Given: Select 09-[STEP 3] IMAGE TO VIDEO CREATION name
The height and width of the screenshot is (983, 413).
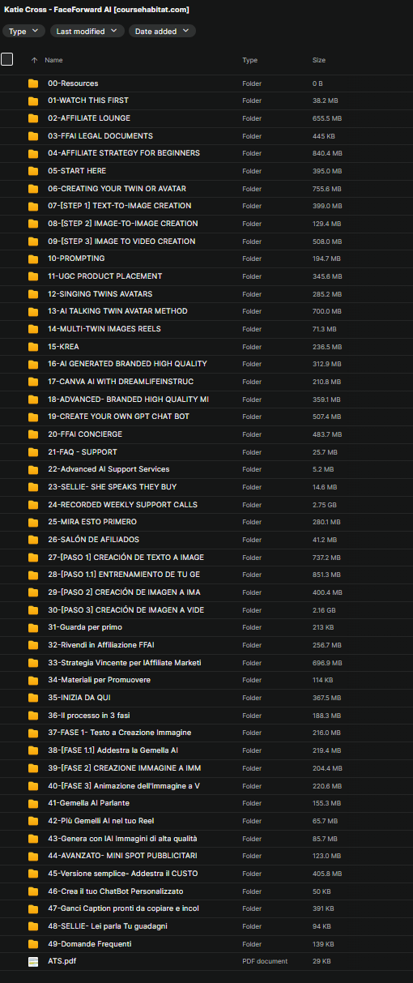Looking at the screenshot, I should pos(121,241).
